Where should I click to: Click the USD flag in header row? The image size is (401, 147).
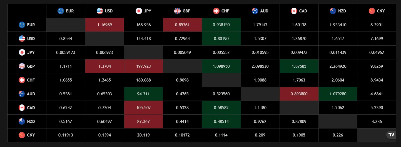point(99,11)
